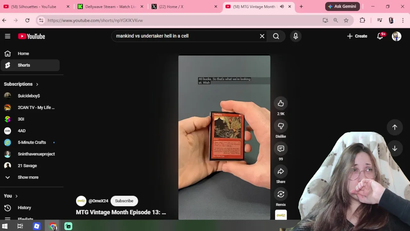Image resolution: width=410 pixels, height=231 pixels.
Task: Open media controls icon in Chrome toolbar
Action: coord(380,20)
